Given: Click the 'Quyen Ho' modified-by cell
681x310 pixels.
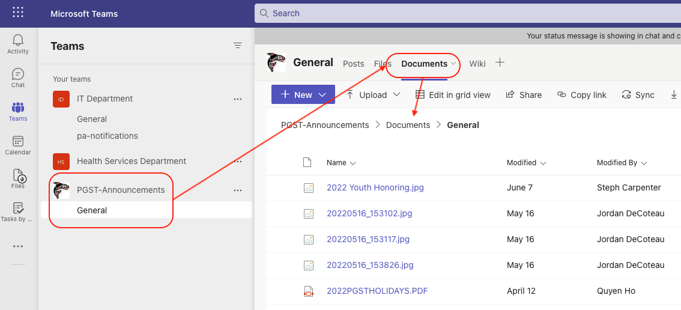Looking at the screenshot, I should 616,291.
